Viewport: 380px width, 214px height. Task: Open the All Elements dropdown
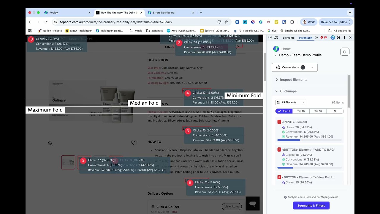(291, 102)
